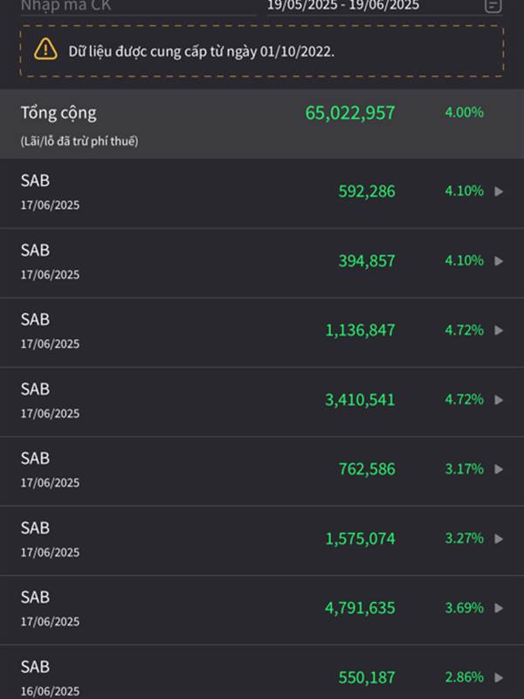Click arrow next to 2.86%
The height and width of the screenshot is (699, 524).
499,677
